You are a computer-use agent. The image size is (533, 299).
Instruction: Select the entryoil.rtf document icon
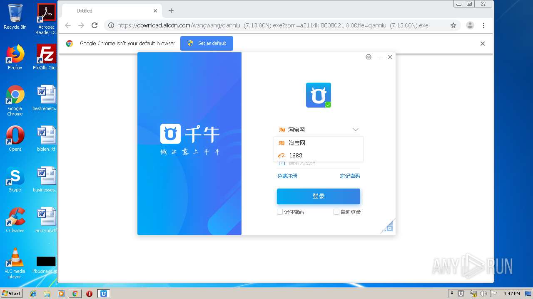46,220
